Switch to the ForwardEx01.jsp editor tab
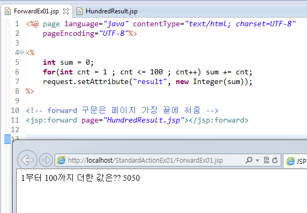Image resolution: width=307 pixels, height=213 pixels. click(36, 11)
